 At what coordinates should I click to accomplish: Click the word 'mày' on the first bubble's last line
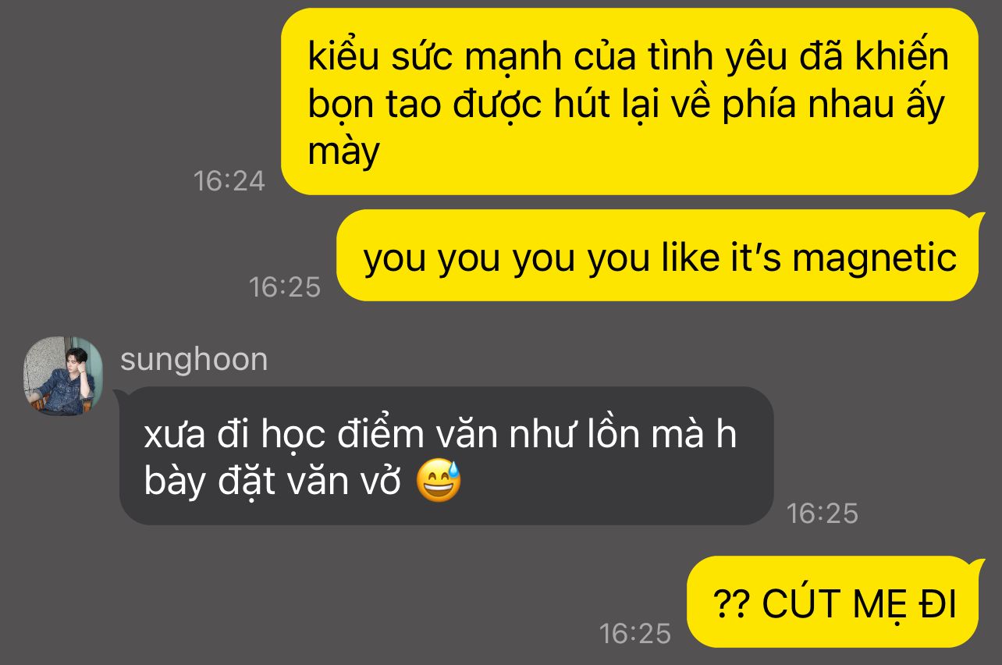(344, 152)
